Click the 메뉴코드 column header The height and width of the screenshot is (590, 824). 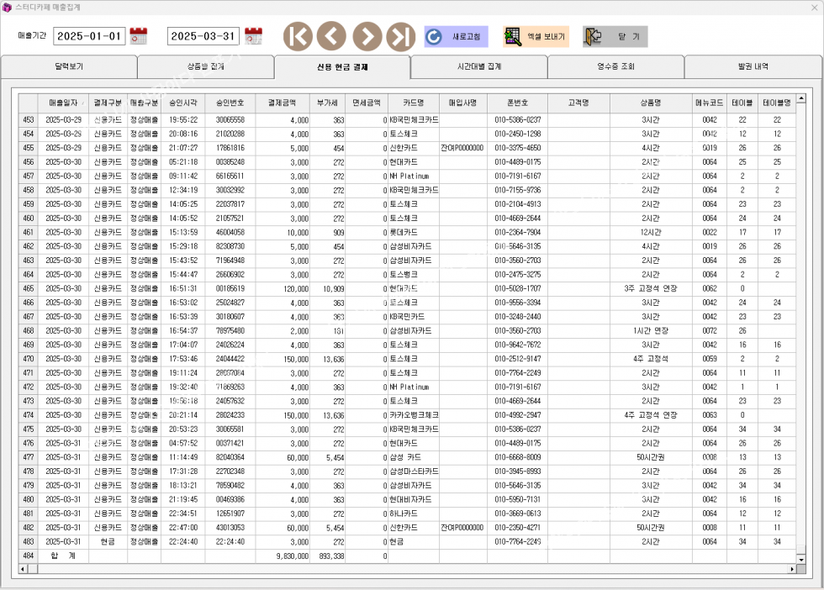[x=710, y=103]
